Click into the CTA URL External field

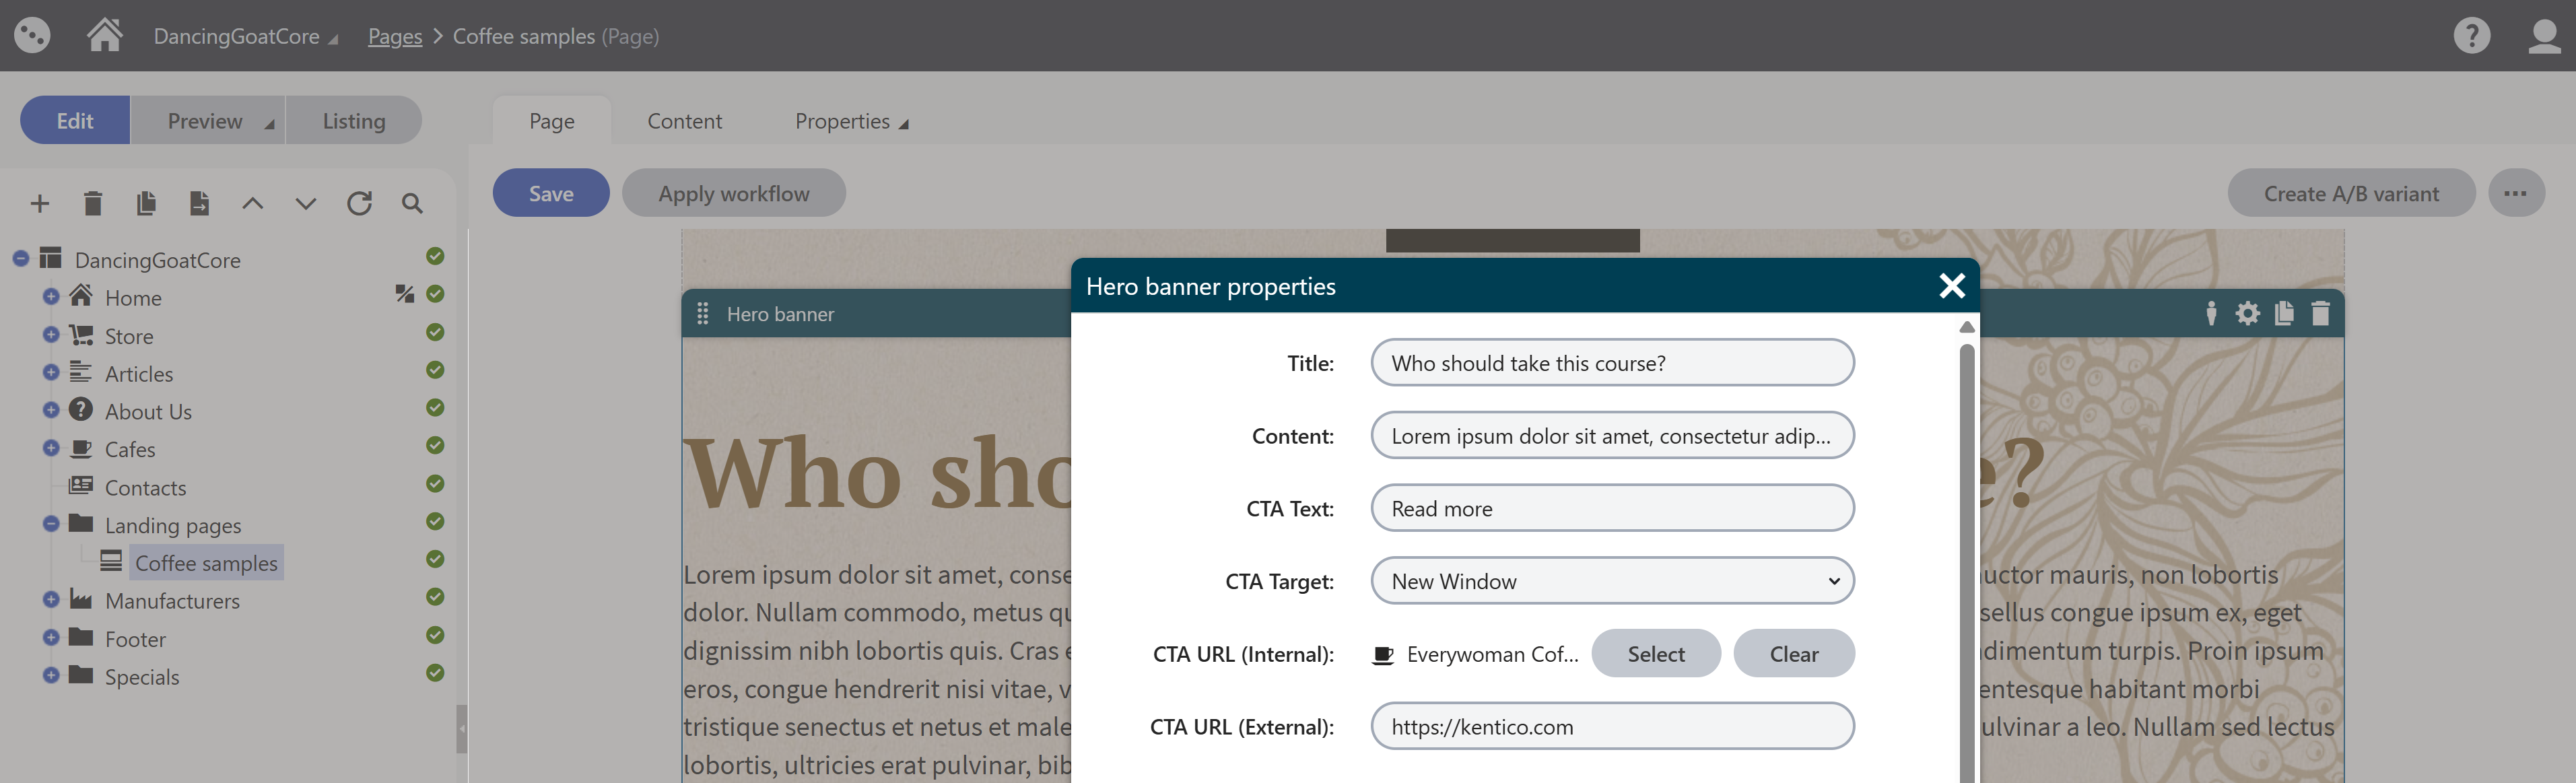pos(1612,727)
